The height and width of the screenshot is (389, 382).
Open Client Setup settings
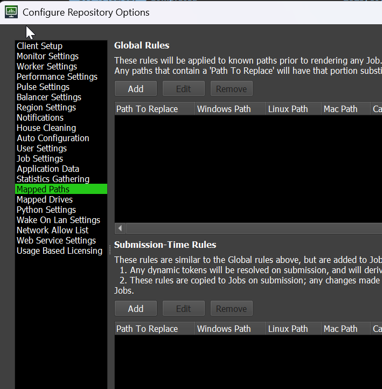39,46
